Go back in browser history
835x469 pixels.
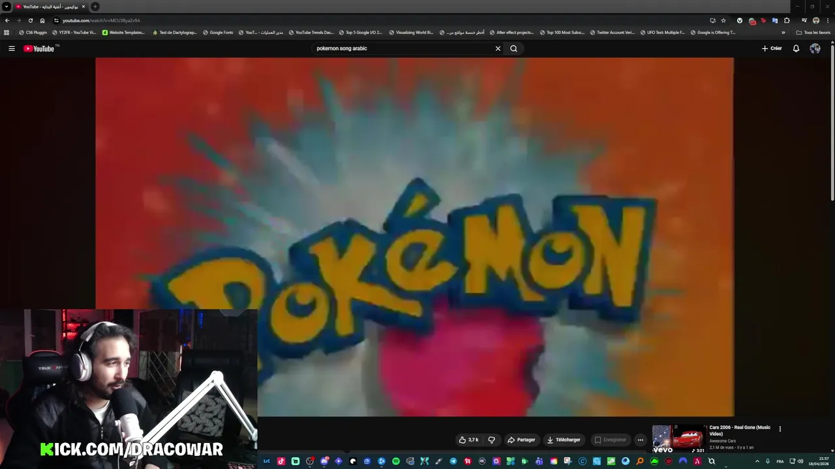click(x=7, y=20)
